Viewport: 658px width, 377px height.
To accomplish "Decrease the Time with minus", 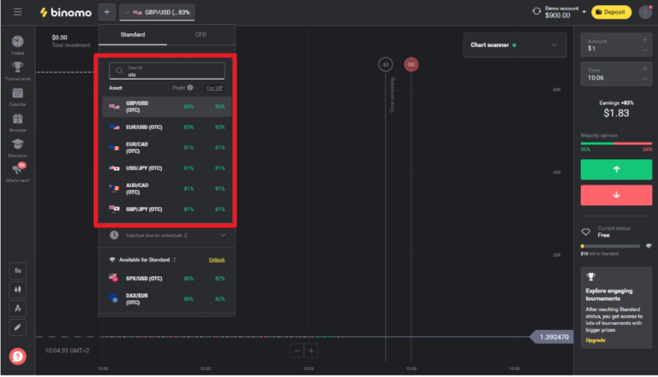I will click(645, 79).
